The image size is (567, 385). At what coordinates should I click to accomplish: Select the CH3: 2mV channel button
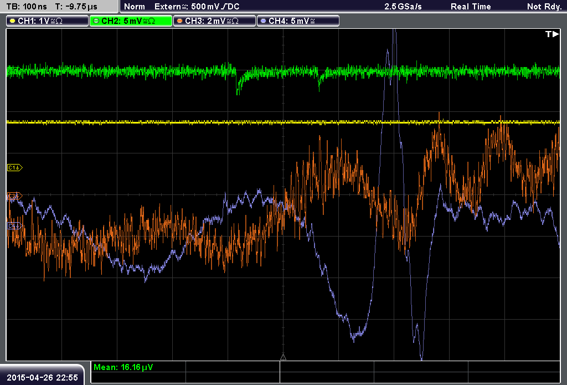(214, 21)
